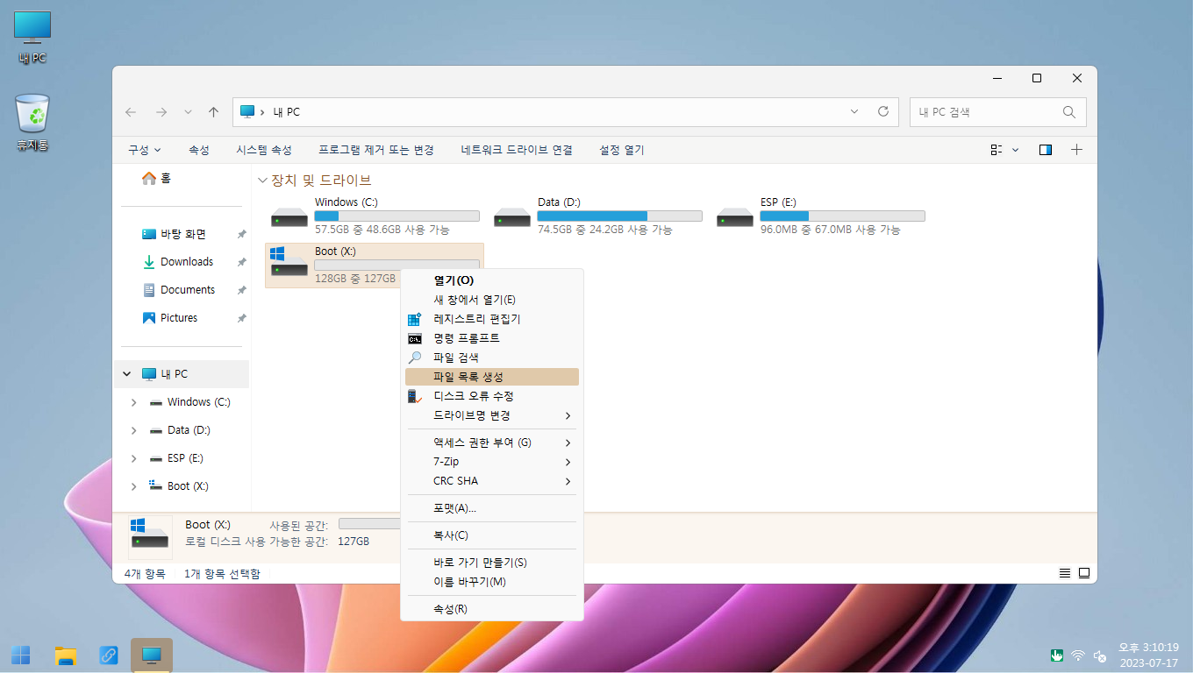Screen dimensions: 1193x673
Task: Expand Data (D:) tree node
Action: coord(134,430)
